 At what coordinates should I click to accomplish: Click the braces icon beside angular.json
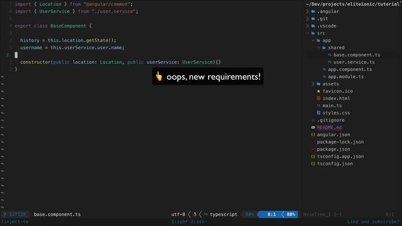tap(313, 134)
